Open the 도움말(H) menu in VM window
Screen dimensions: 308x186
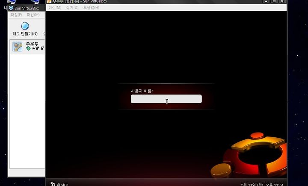pos(91,7)
